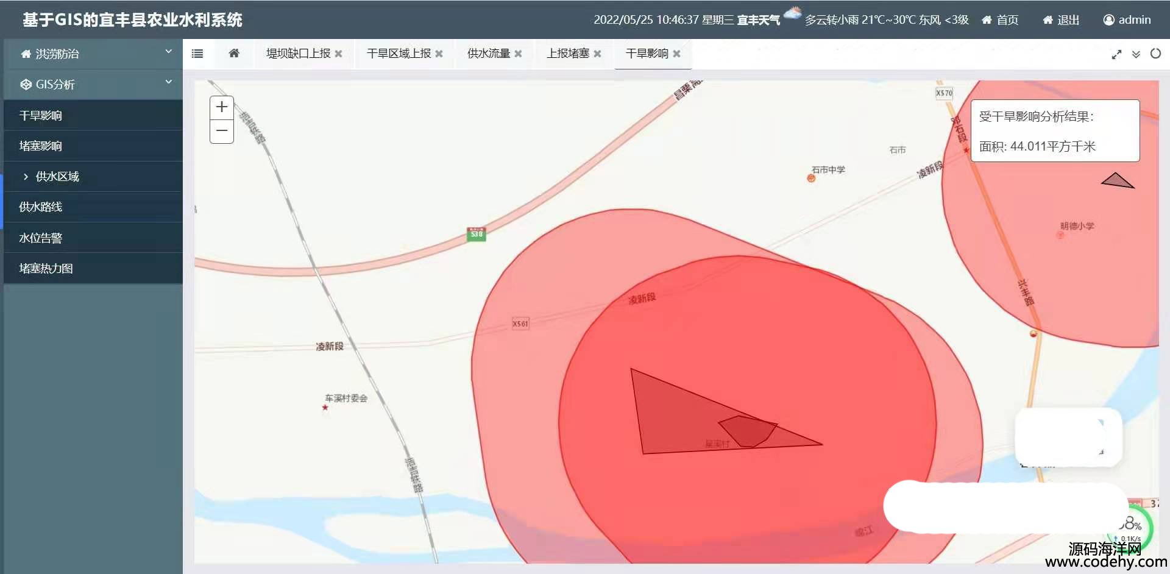Click the 首页 link in header
1170x574 pixels.
click(x=1000, y=20)
